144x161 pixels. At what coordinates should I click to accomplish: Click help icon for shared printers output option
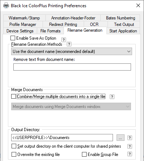(130, 146)
